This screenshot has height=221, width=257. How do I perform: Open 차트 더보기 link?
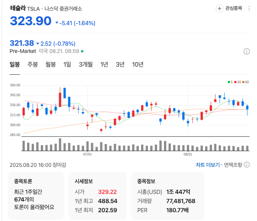[x=208, y=165]
